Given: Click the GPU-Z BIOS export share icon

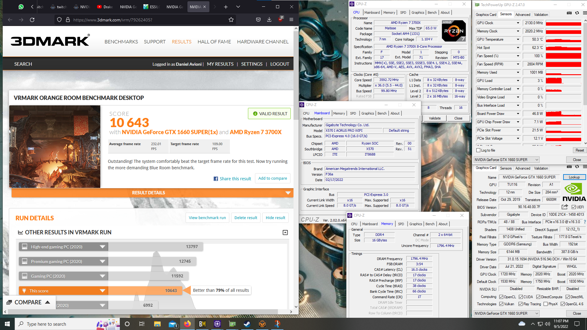Looking at the screenshot, I should tap(565, 207).
